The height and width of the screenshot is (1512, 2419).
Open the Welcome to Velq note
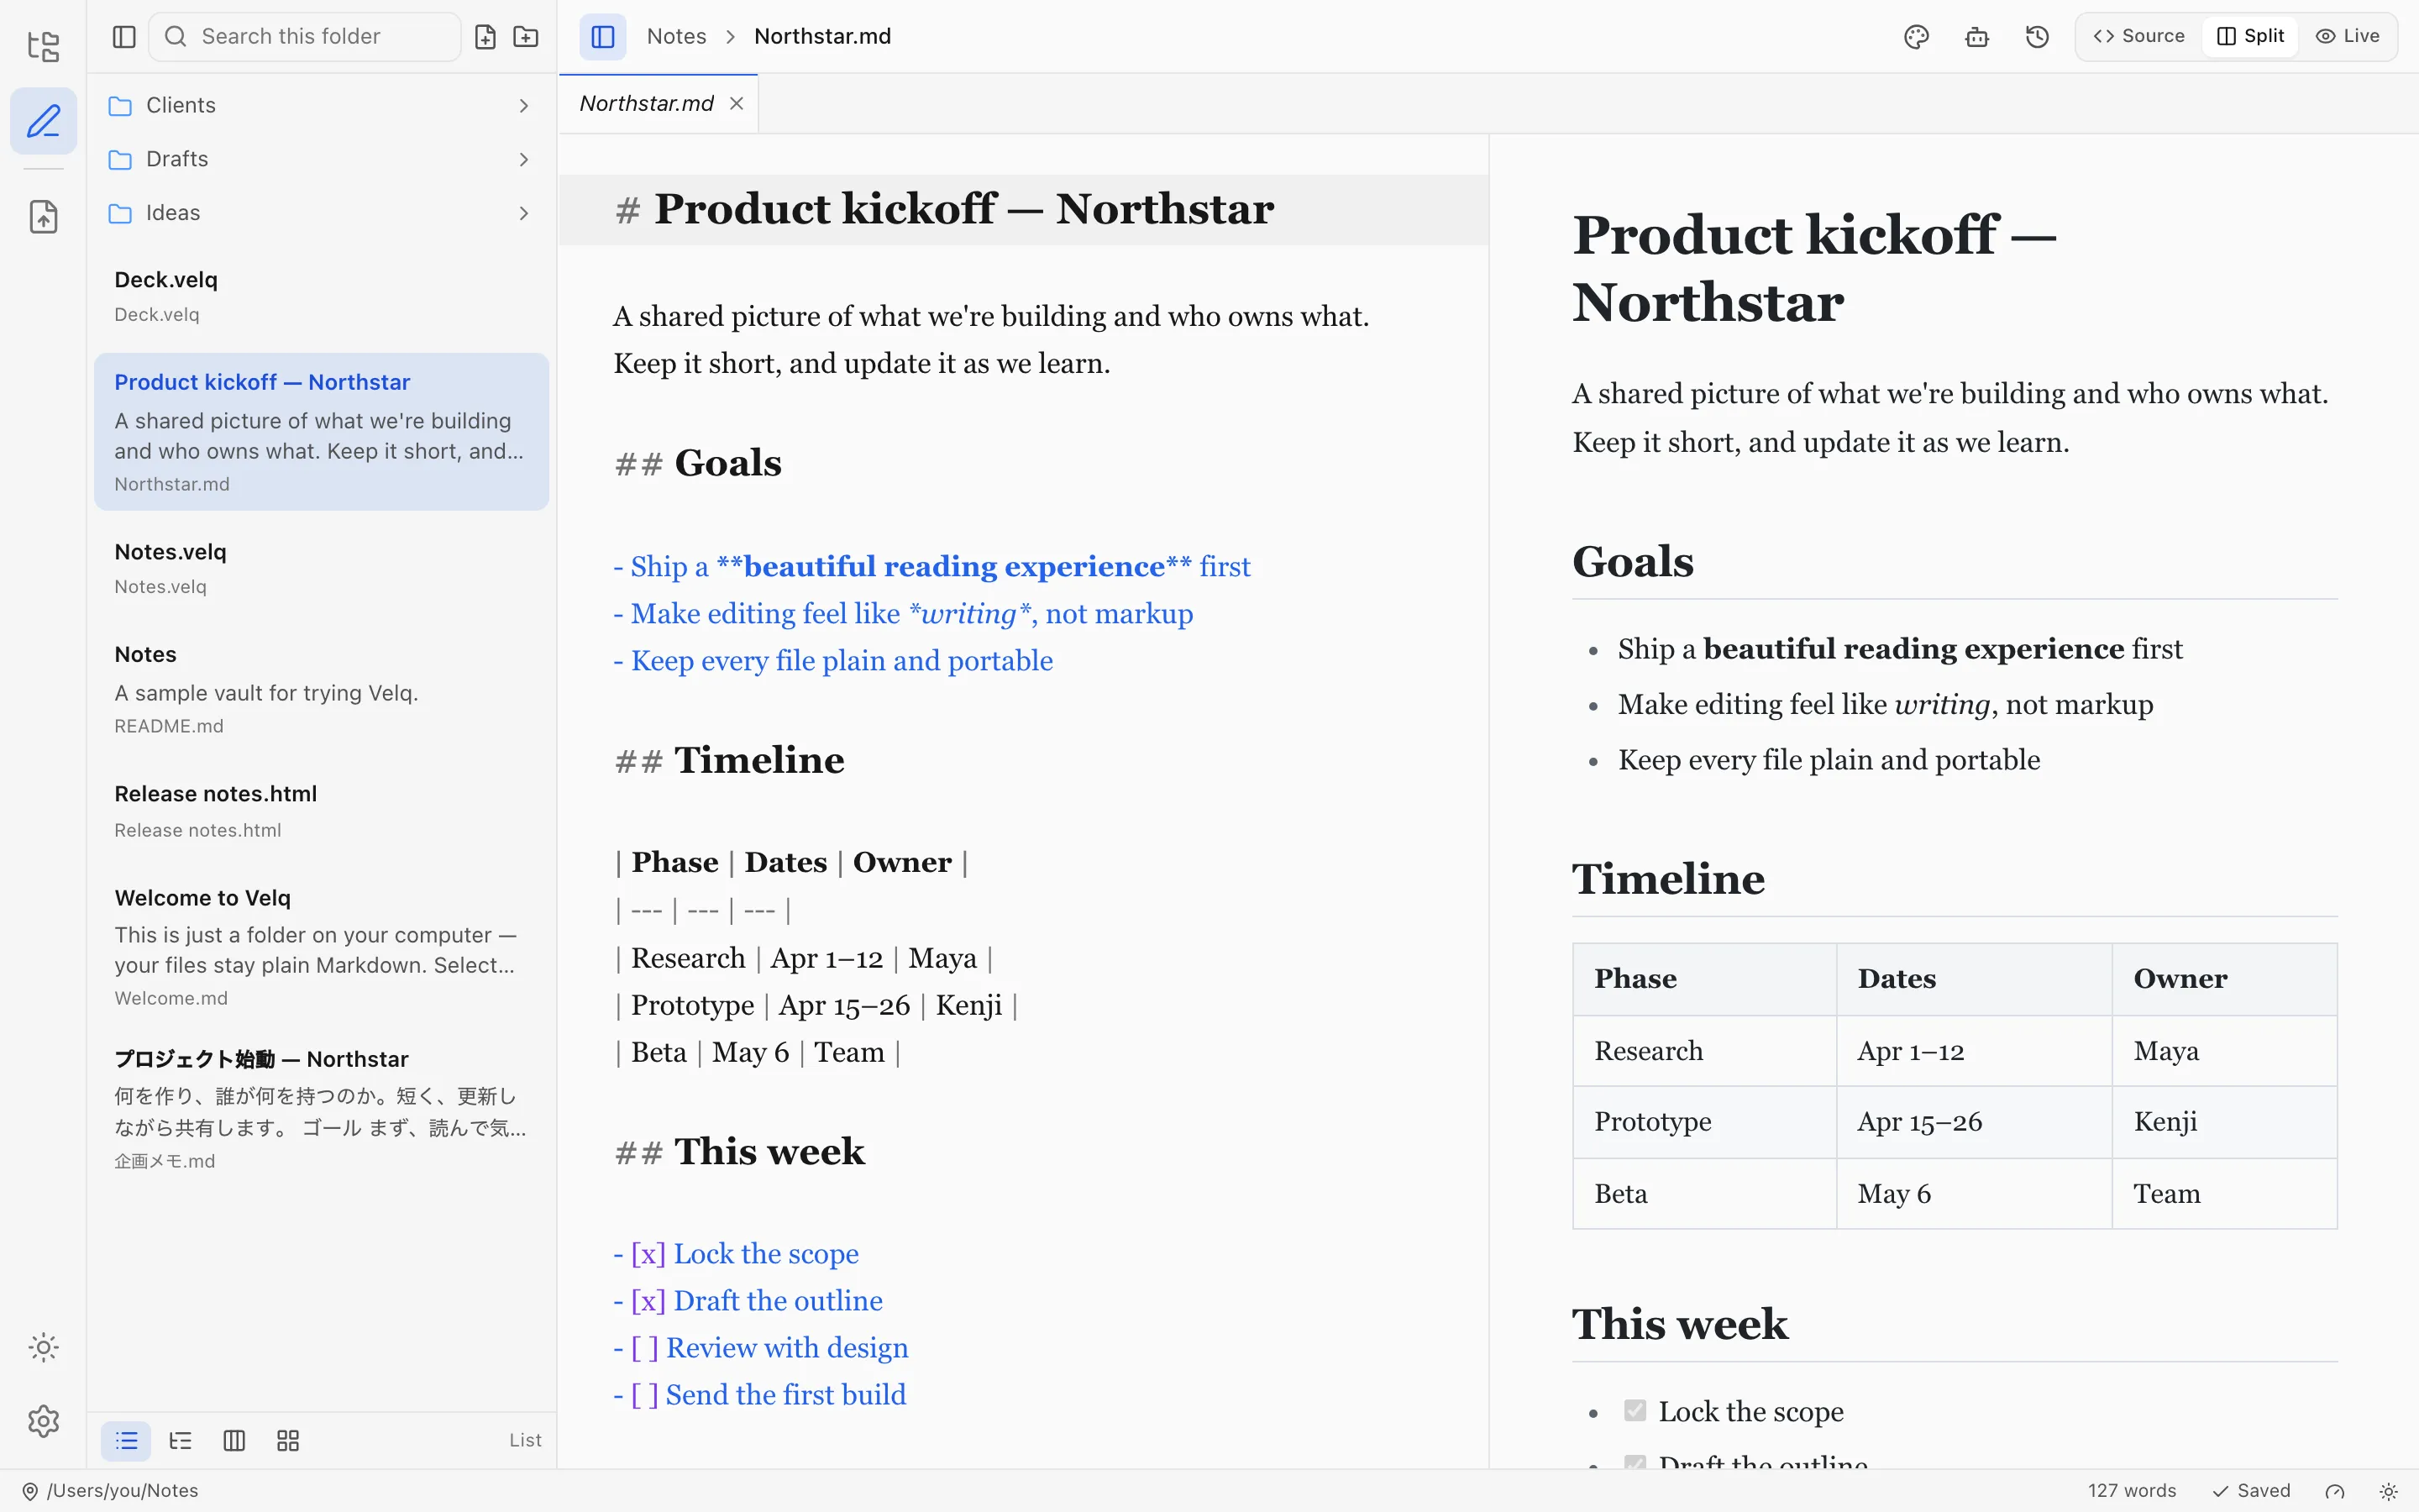pyautogui.click(x=322, y=947)
